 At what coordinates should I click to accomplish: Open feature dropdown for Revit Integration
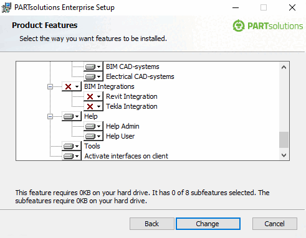93,96
